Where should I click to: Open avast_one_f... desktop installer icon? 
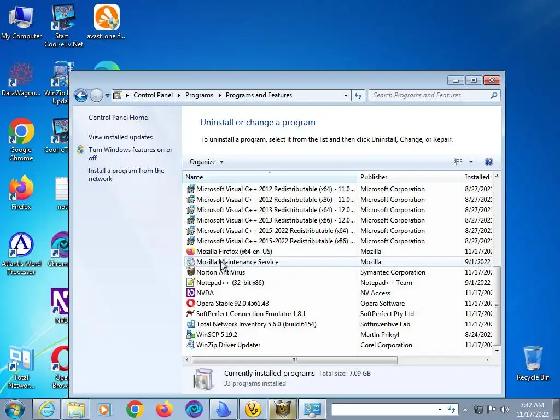(107, 22)
